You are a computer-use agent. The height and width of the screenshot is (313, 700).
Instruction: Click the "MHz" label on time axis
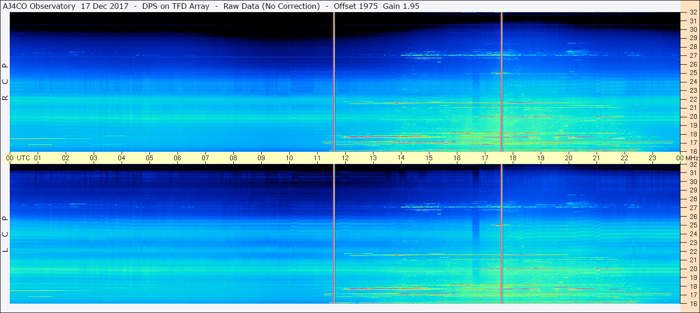coord(692,158)
